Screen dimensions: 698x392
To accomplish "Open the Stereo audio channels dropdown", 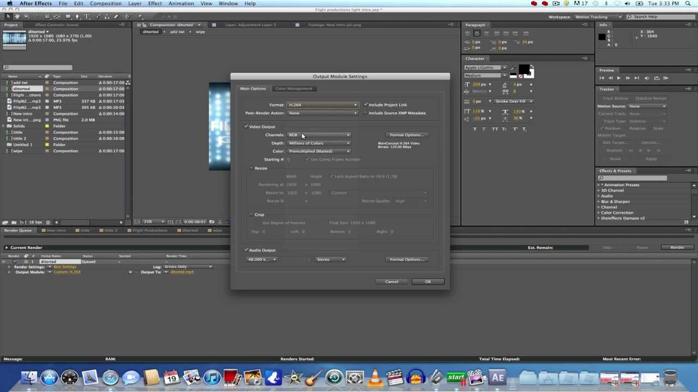I will pos(331,260).
